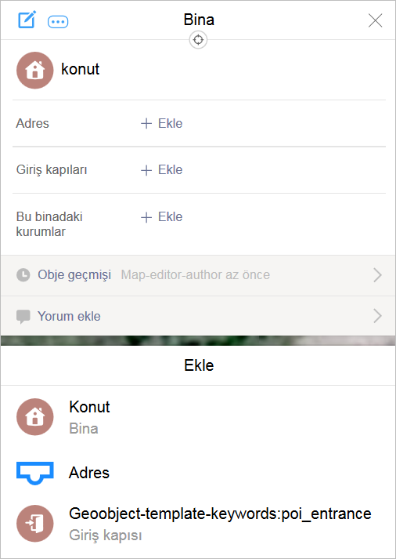Open the three-dots more options menu
The width and height of the screenshot is (396, 559).
click(x=58, y=22)
